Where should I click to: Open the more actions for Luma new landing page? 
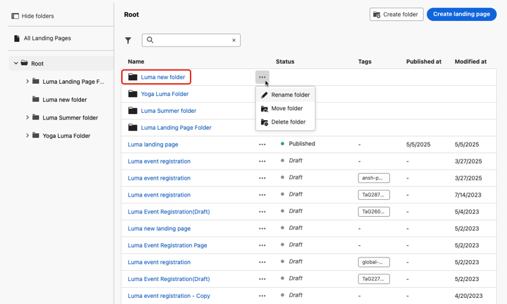pyautogui.click(x=262, y=228)
